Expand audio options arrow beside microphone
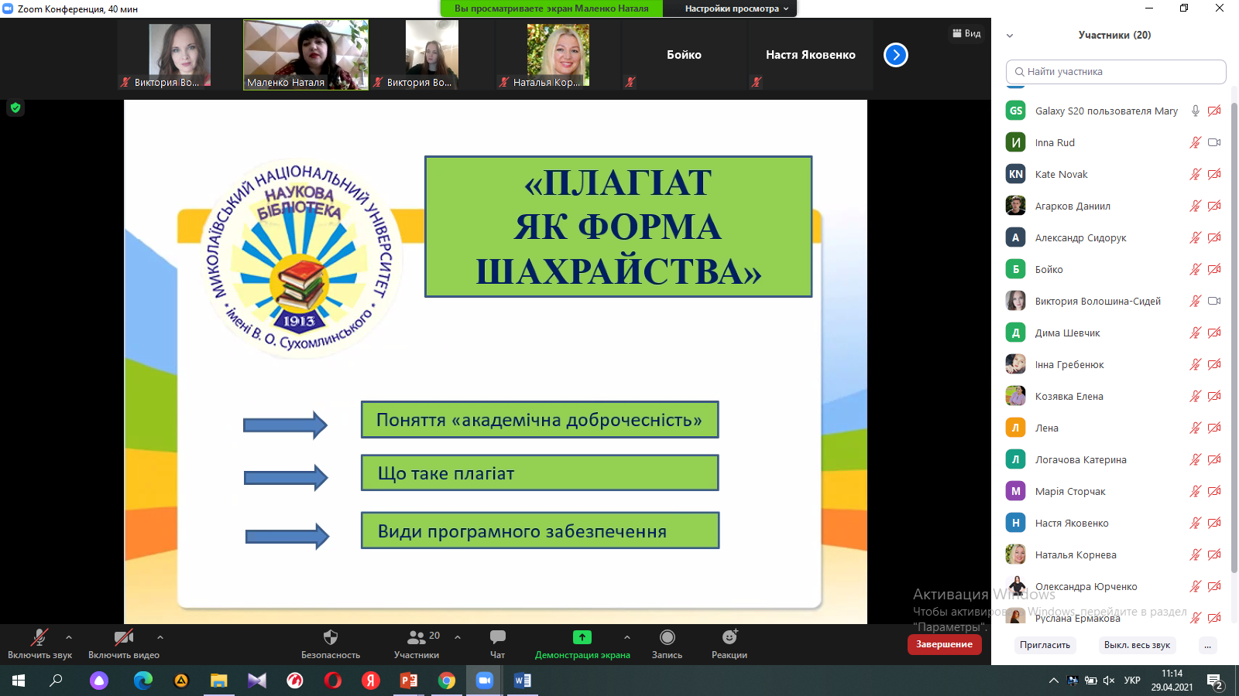Image resolution: width=1239 pixels, height=696 pixels. click(x=69, y=637)
